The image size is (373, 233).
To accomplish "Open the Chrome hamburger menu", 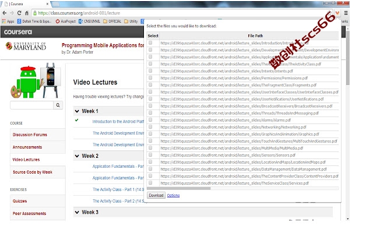I will pyautogui.click(x=346, y=13).
